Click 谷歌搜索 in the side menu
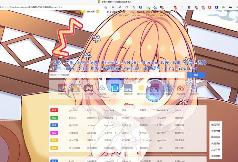 pos(216,131)
